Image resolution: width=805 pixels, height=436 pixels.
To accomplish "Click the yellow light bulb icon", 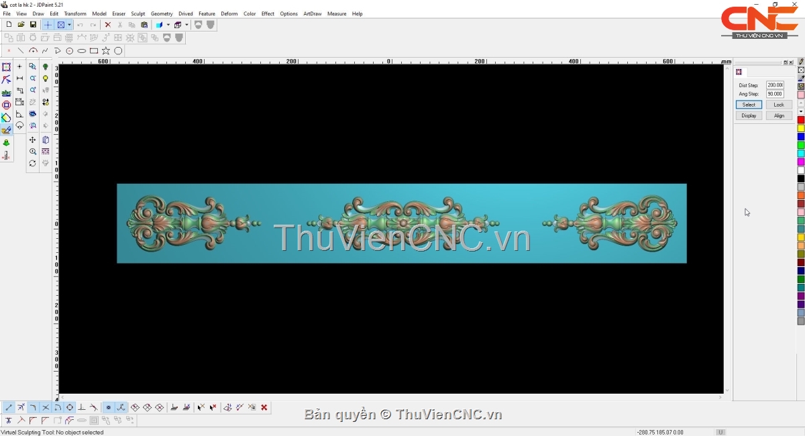I will click(x=46, y=78).
